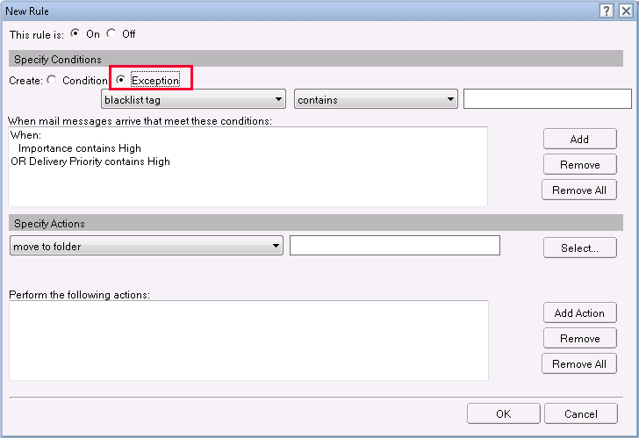Click Remove All for conditions

[579, 190]
